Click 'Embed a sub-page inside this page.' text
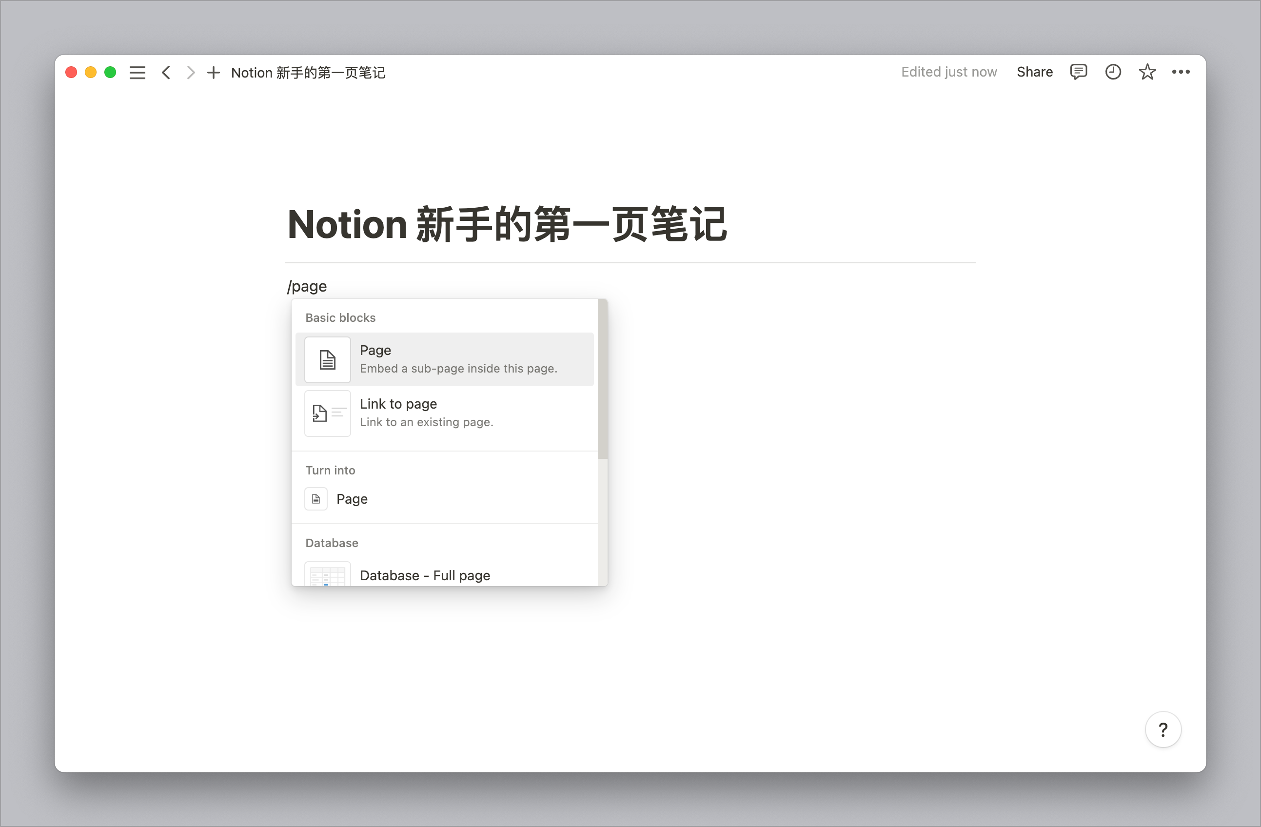Viewport: 1261px width, 827px height. click(458, 368)
